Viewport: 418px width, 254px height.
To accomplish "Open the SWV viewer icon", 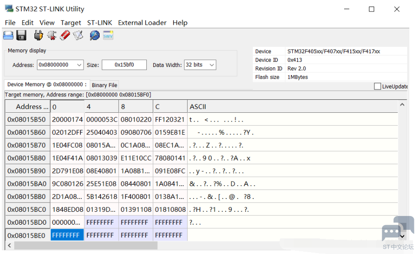I will click(108, 35).
